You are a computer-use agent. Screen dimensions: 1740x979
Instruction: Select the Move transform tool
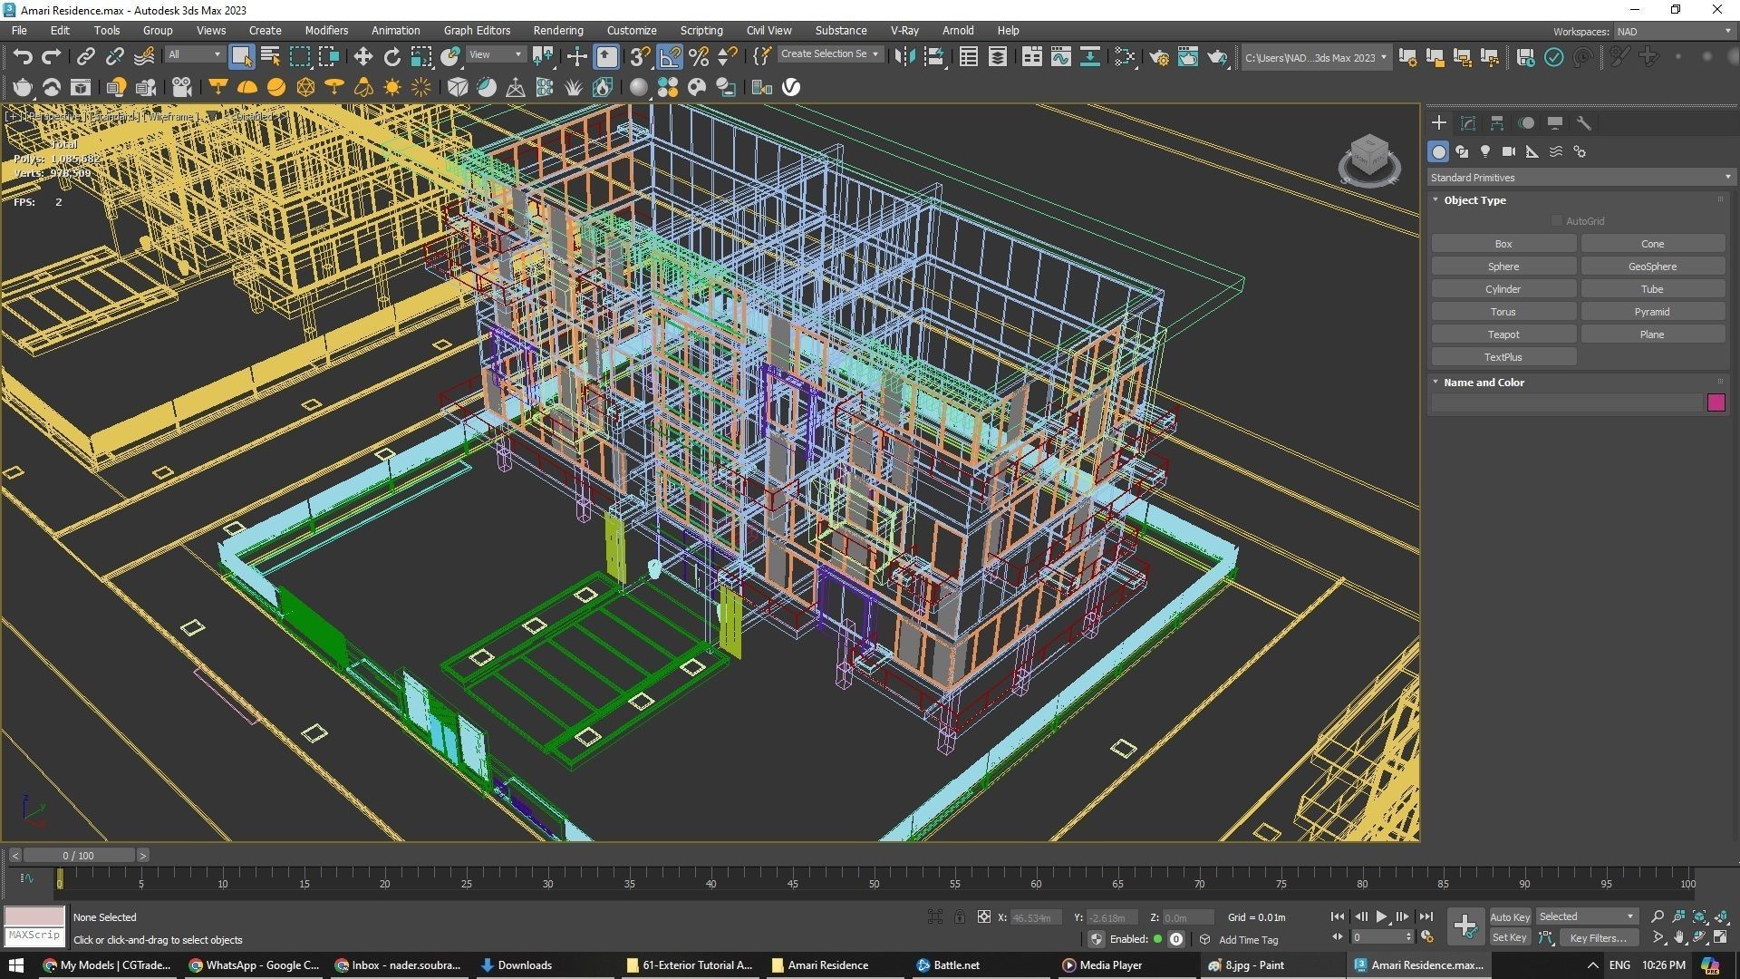pyautogui.click(x=362, y=57)
